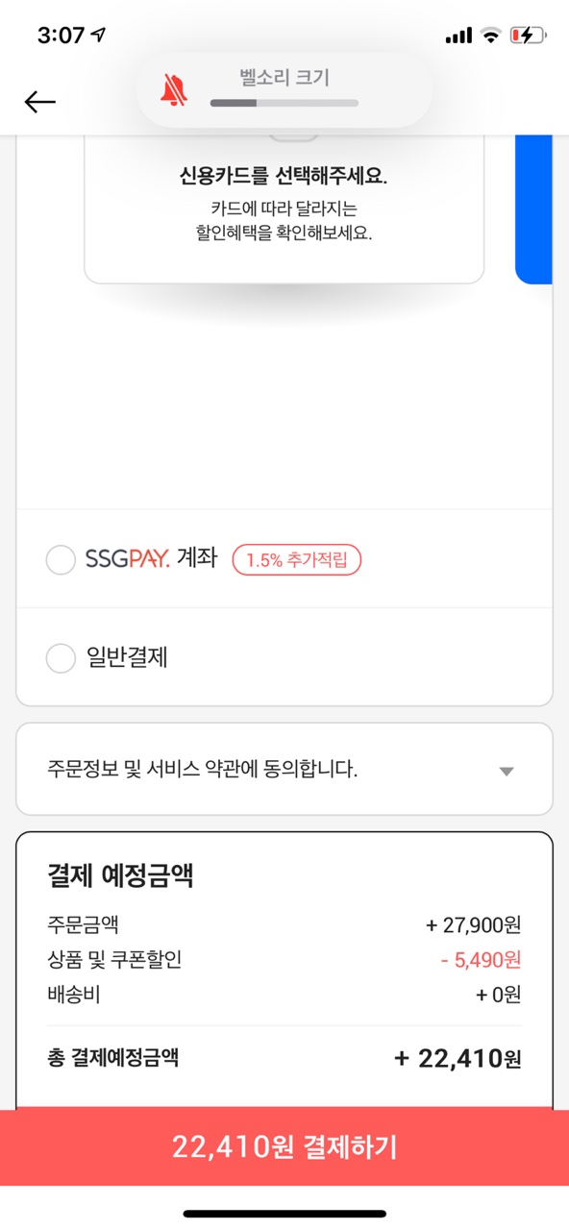
Task: Tap the muted bell ringer icon
Action: (174, 90)
